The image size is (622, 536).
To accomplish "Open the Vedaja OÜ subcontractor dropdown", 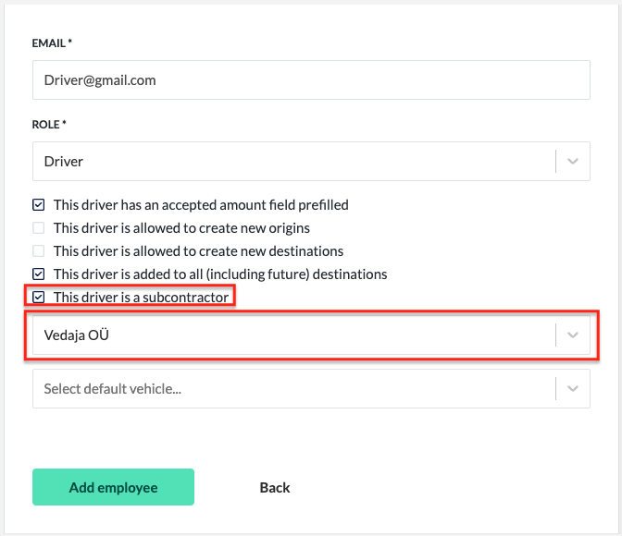I will click(x=311, y=335).
